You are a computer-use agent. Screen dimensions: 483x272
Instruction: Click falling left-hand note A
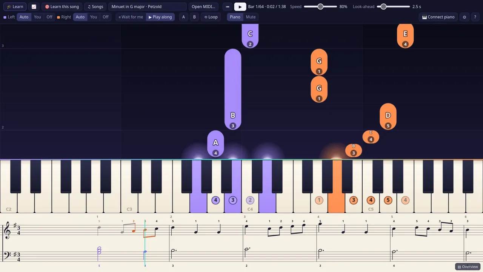pos(215,144)
